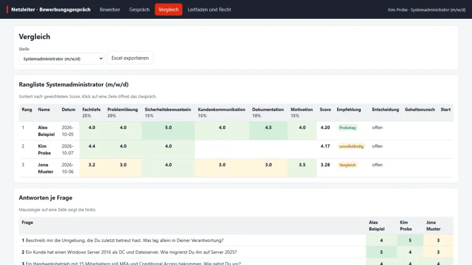Image resolution: width=472 pixels, height=265 pixels.
Task: Click Excel exportieren button
Action: coord(130,58)
